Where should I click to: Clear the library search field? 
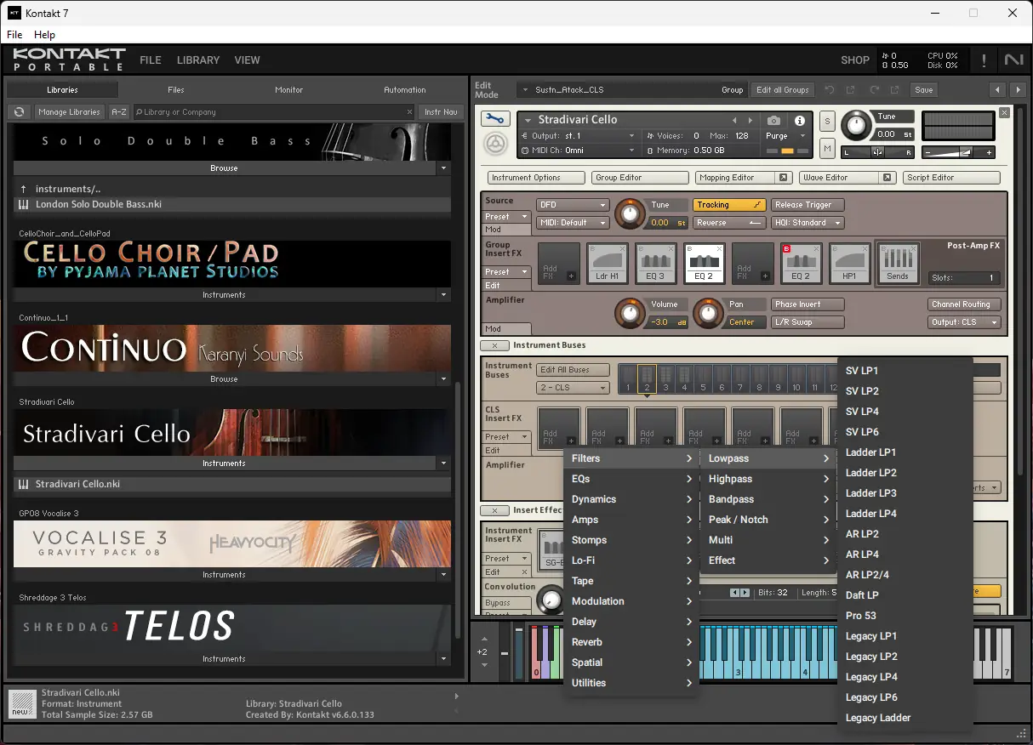[409, 111]
